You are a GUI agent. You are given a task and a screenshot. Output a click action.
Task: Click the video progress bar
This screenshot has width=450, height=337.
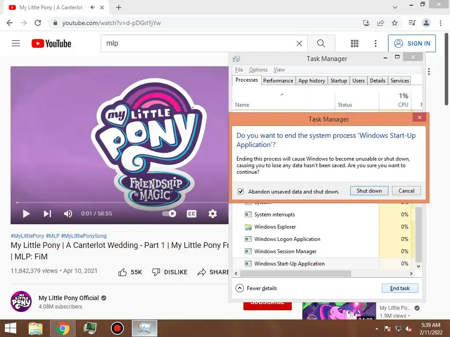point(122,202)
